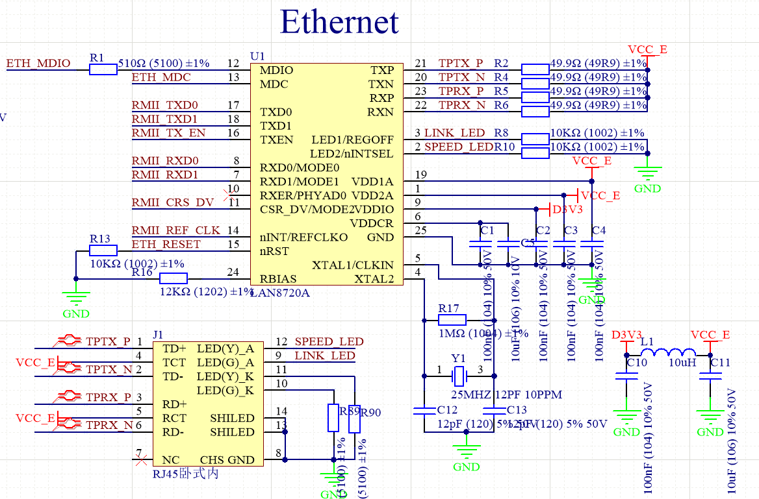Select the C10 capacitor symbol

[626, 376]
